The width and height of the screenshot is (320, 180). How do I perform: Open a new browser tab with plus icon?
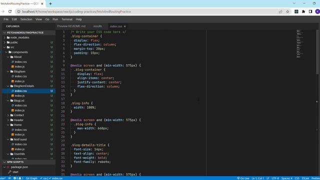50,3
